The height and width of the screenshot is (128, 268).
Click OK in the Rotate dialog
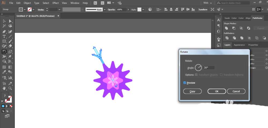(x=217, y=91)
